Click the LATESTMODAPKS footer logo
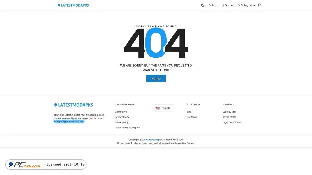The image size is (312, 175). 74,105
